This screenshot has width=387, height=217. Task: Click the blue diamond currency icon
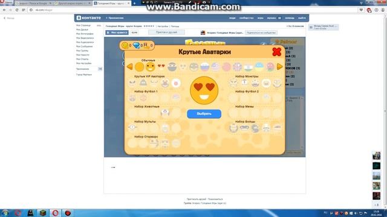point(136,45)
